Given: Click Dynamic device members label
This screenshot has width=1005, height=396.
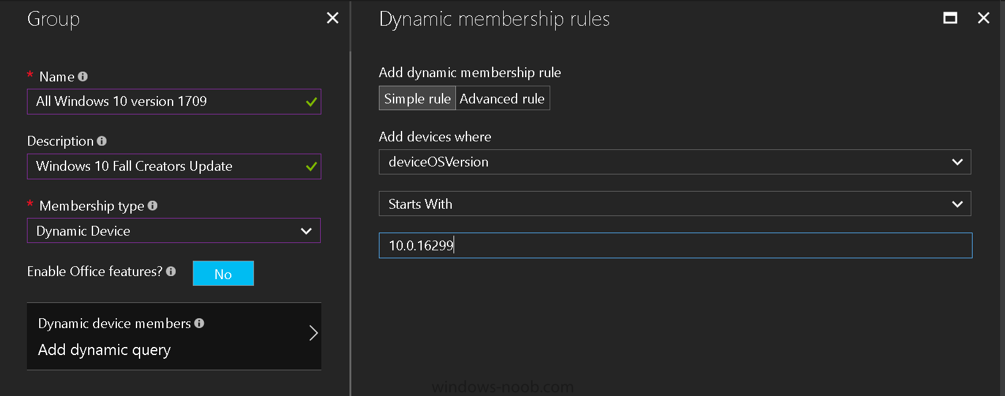Looking at the screenshot, I should pos(114,323).
